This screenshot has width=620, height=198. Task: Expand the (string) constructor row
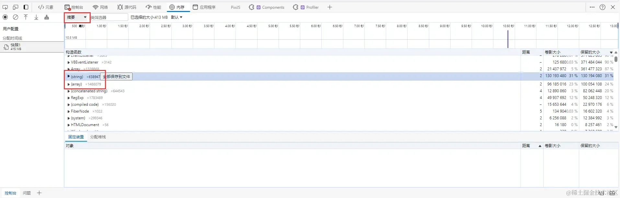(x=68, y=76)
